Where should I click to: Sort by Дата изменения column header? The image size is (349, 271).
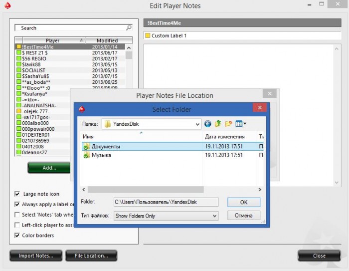coord(229,136)
